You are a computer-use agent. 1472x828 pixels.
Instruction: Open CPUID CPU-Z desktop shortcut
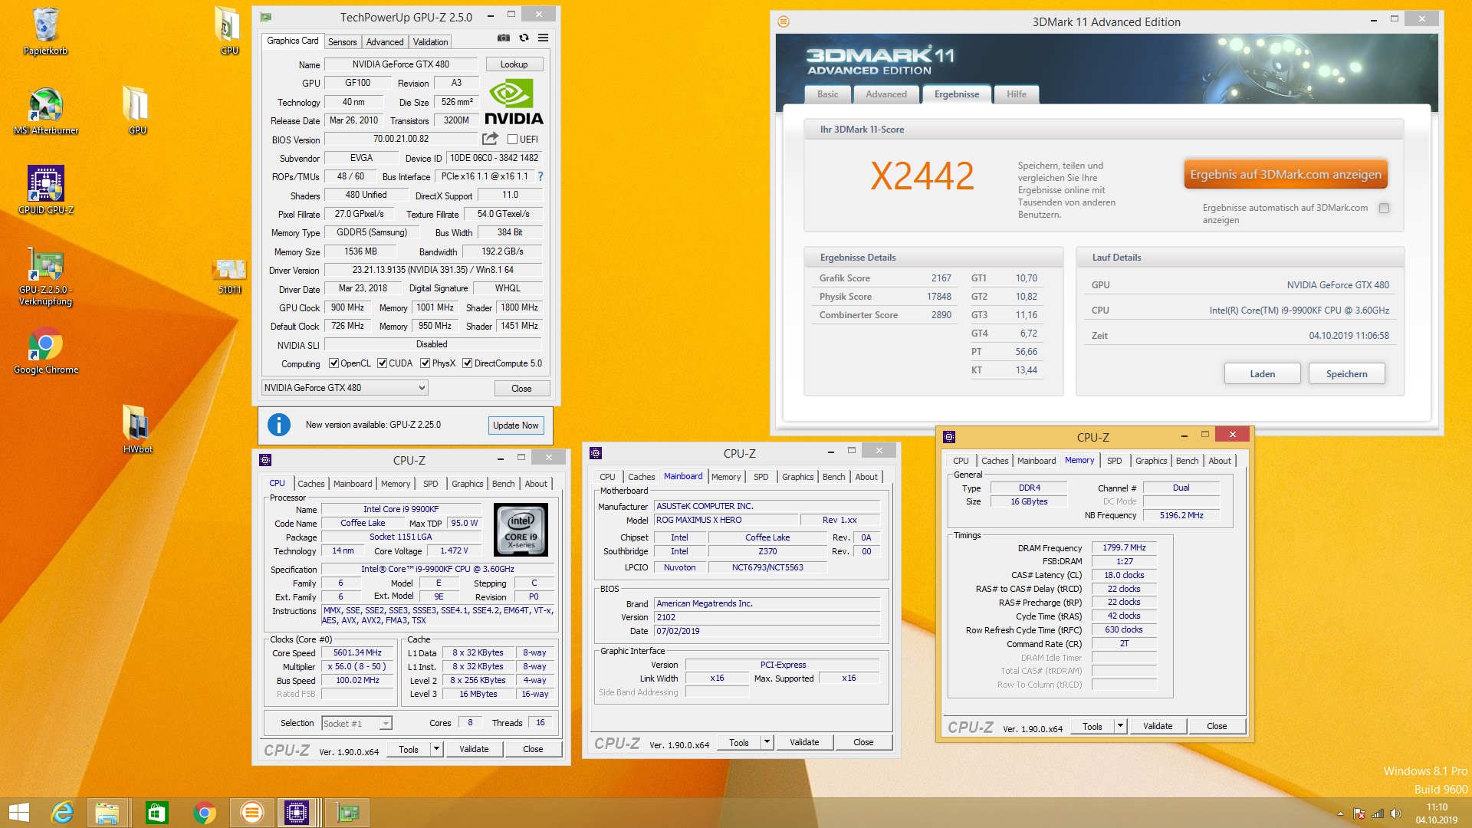(x=46, y=191)
